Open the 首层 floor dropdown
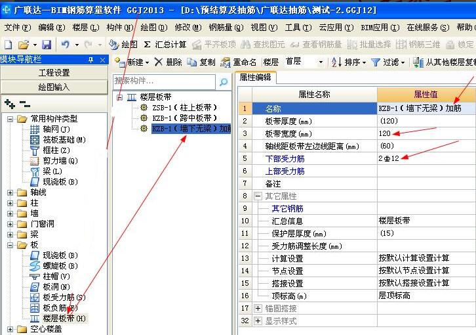Image resolution: width=476 pixels, height=335 pixels. (x=321, y=62)
